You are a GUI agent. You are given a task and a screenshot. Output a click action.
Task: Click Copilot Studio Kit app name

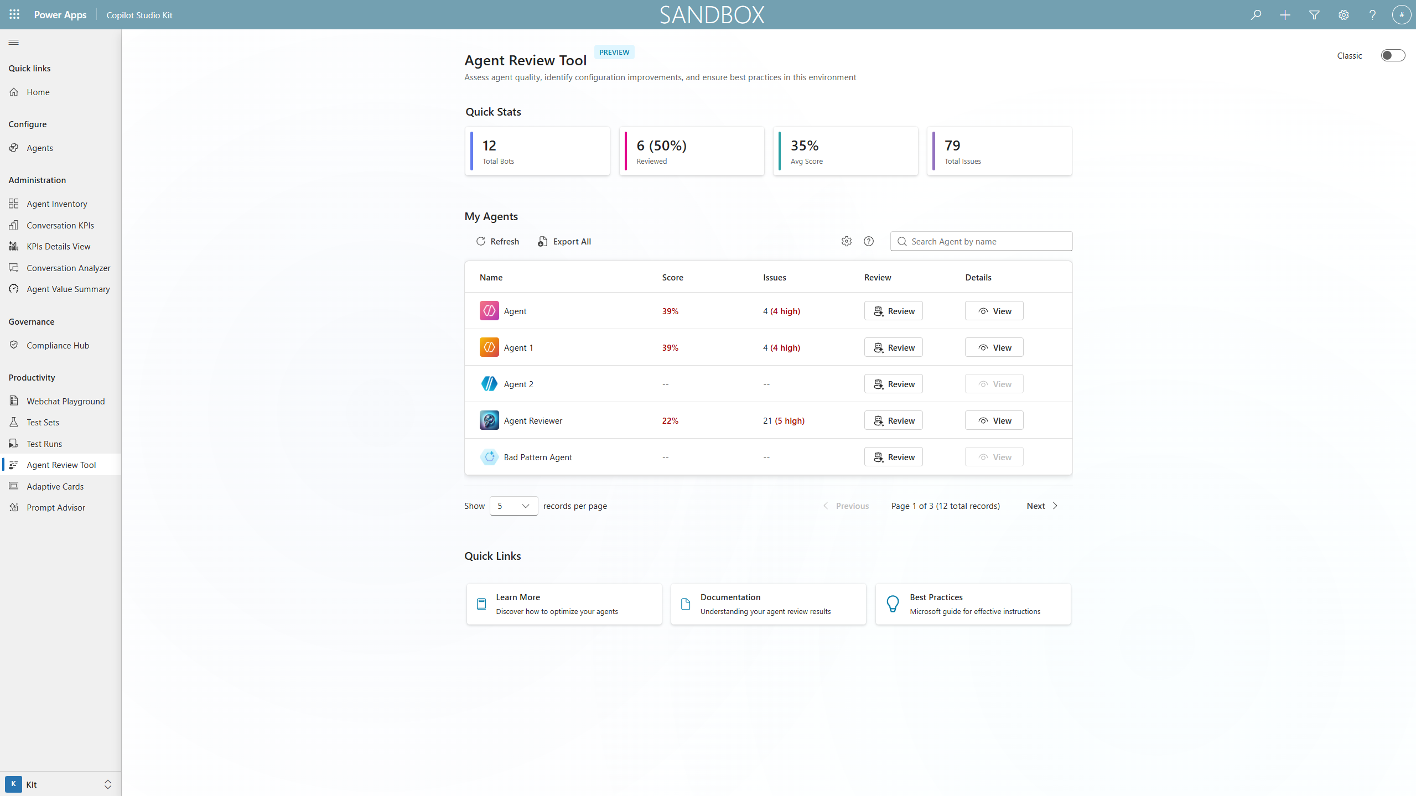tap(139, 15)
